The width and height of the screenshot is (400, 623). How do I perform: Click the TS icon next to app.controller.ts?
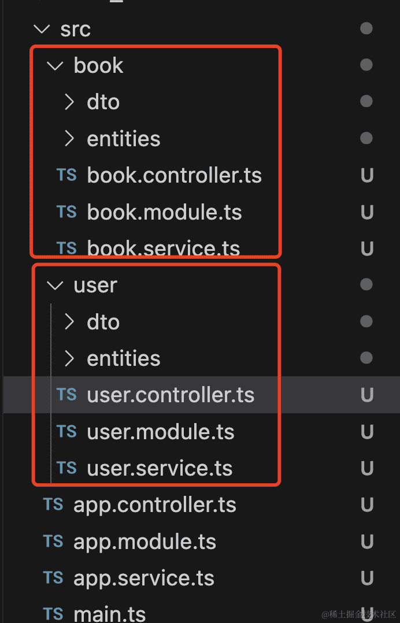tap(53, 505)
